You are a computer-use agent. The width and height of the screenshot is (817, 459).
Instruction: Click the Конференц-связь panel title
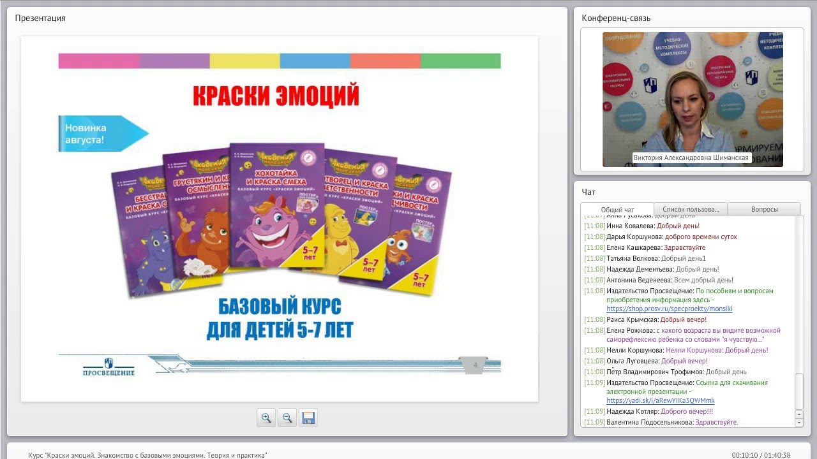616,18
